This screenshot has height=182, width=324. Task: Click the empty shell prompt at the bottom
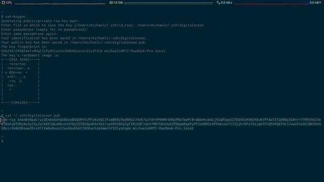pyautogui.click(x=2, y=141)
